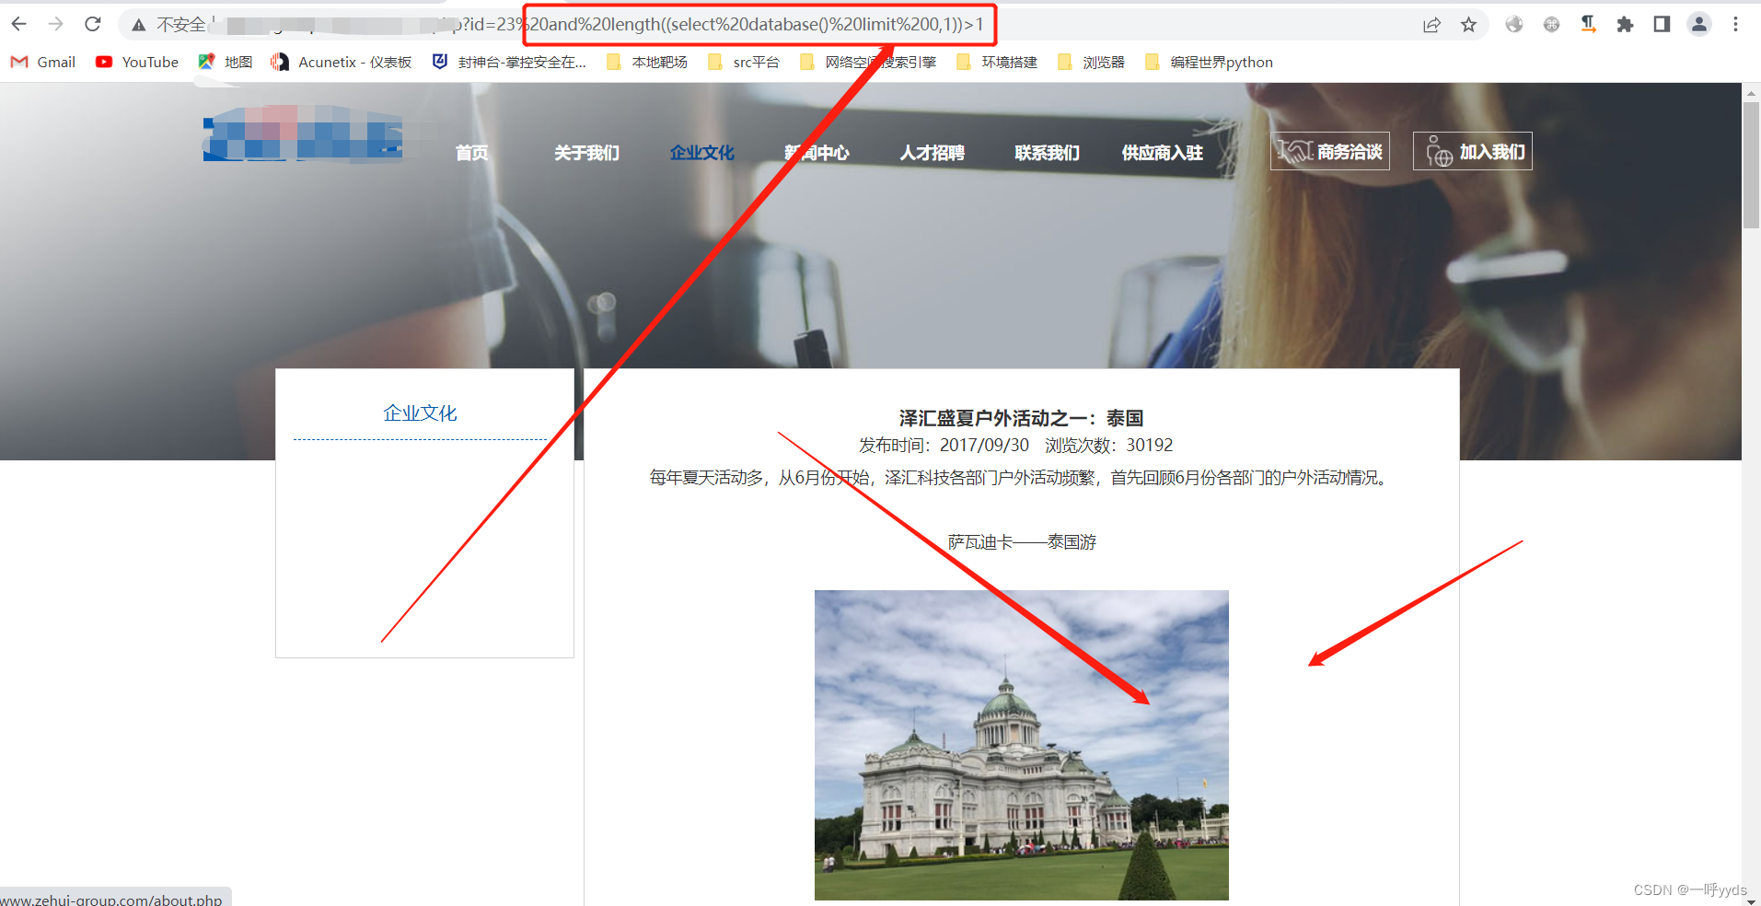Screen dimensions: 1761x906
Task: Open the 地图 maps bookmark
Action: pos(226,62)
